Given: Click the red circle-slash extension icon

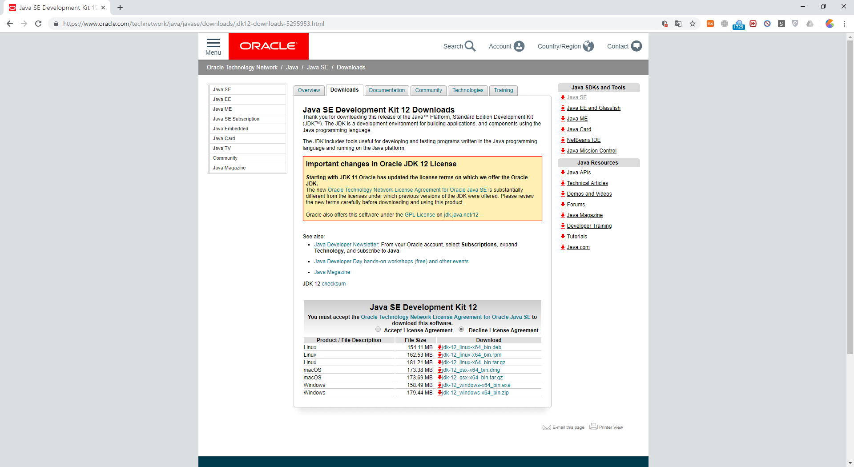Looking at the screenshot, I should pyautogui.click(x=767, y=24).
